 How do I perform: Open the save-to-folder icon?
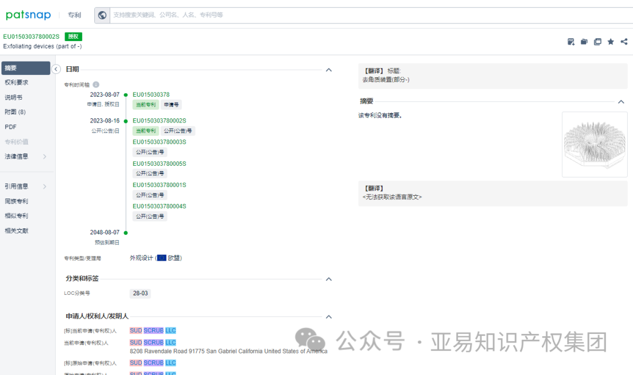tap(584, 42)
